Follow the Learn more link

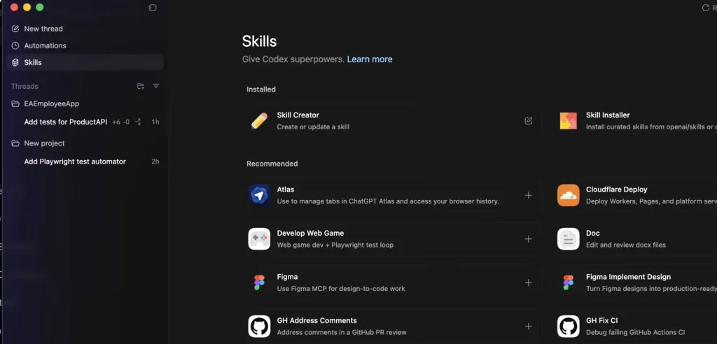coord(370,59)
